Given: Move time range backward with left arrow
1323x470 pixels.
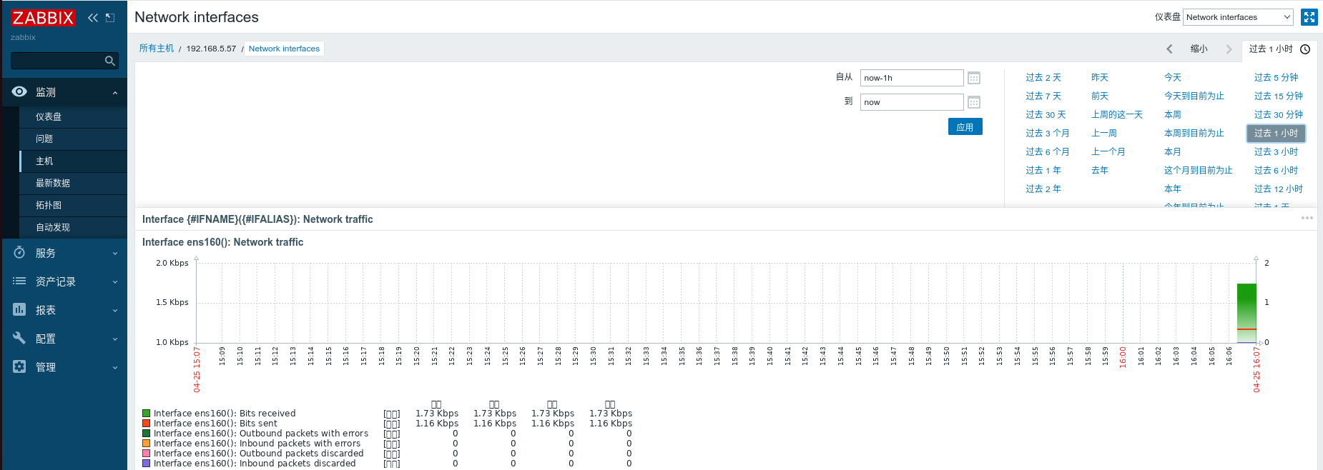Looking at the screenshot, I should point(1169,49).
